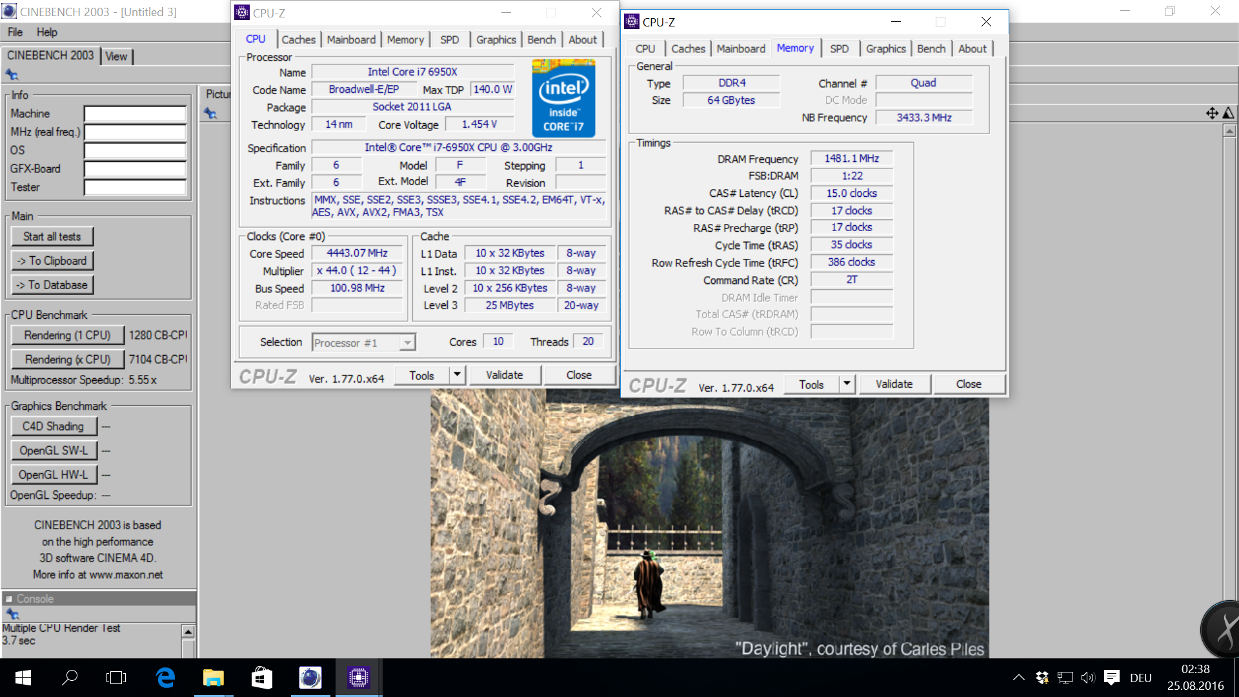
Task: Open About tab in right CPU-Z window
Action: [972, 48]
